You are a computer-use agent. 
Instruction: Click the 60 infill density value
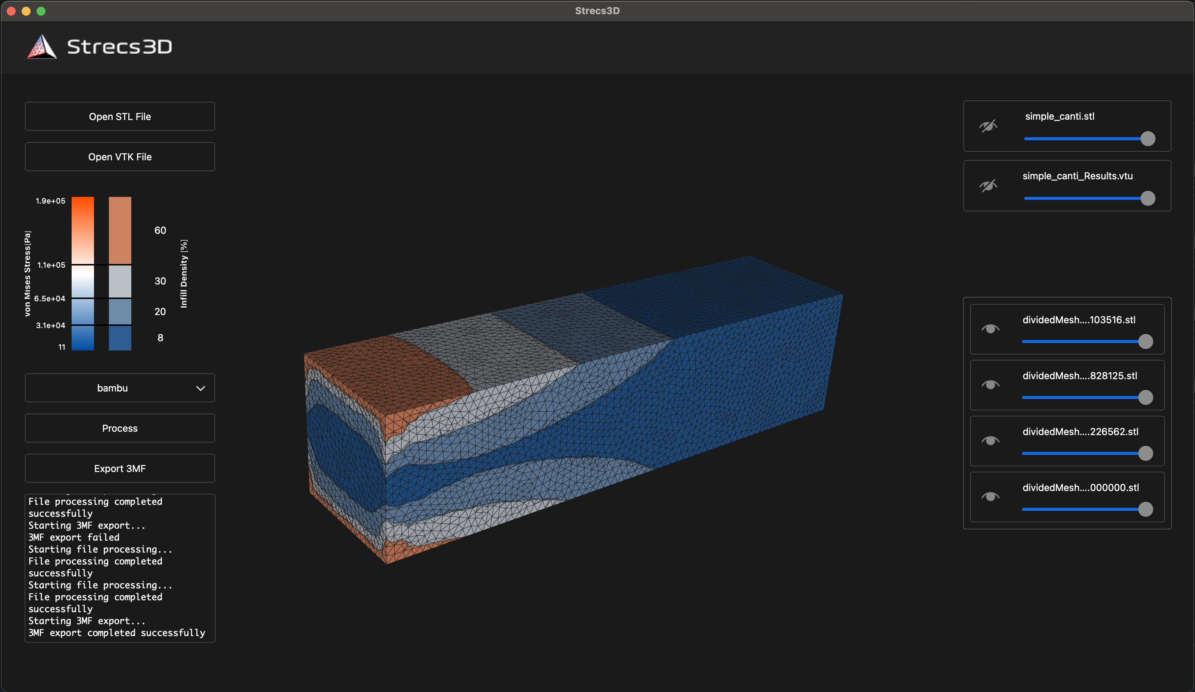pyautogui.click(x=160, y=230)
